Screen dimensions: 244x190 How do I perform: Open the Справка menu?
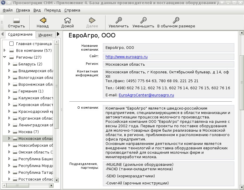pyautogui.click(x=72, y=10)
